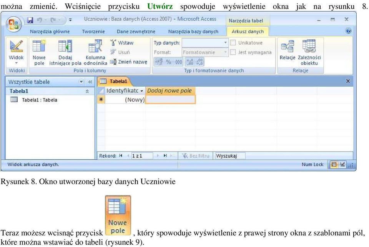Click Dodaj nowe pole column header
This screenshot has height=247, width=369.
point(170,91)
